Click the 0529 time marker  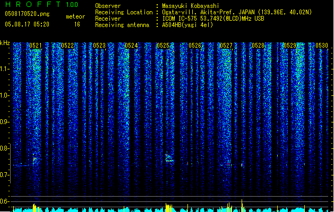(x=290, y=46)
